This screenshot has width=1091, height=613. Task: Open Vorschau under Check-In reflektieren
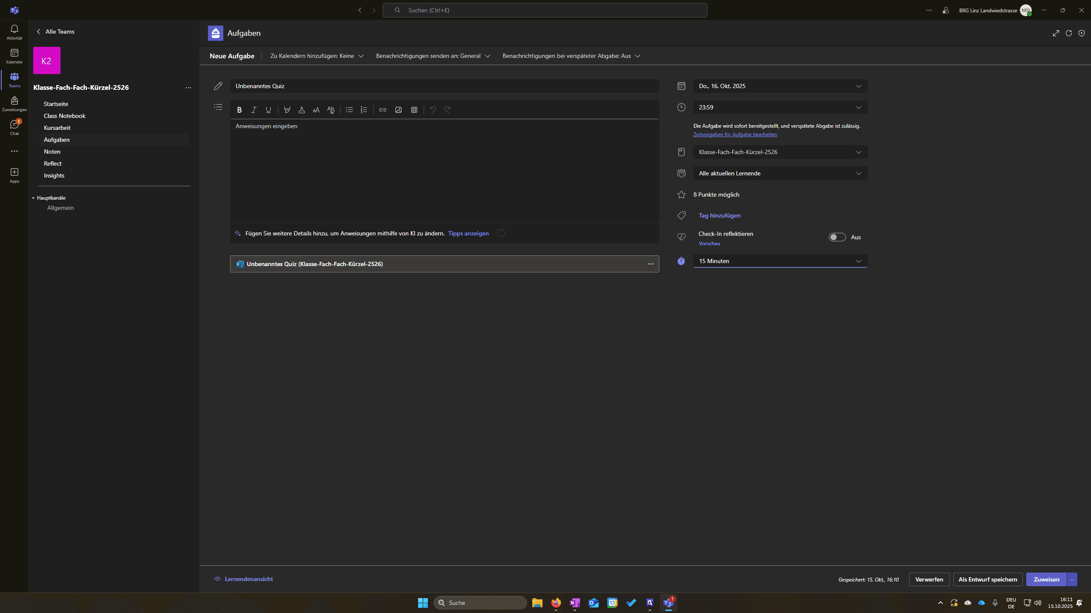pyautogui.click(x=709, y=243)
